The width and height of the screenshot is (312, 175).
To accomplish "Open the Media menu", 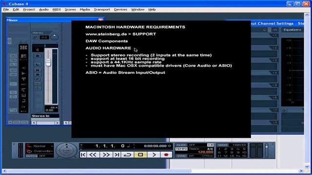I will coord(85,10).
